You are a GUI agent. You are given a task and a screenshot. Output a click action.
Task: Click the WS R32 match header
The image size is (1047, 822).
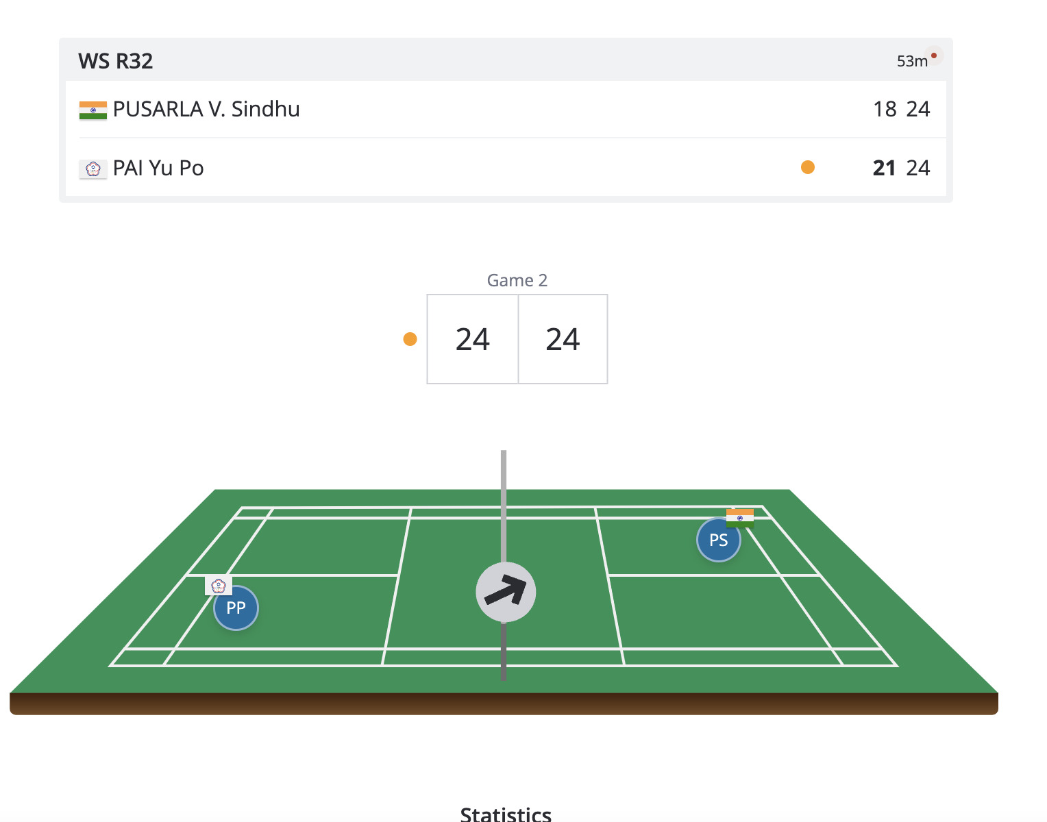116,61
